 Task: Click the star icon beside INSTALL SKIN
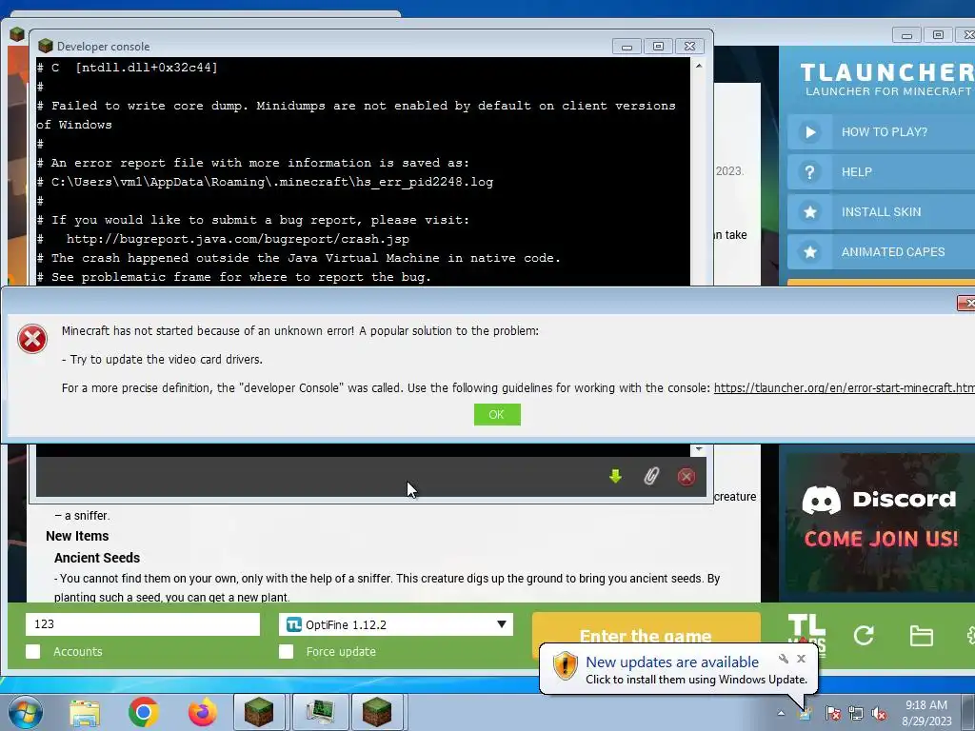pos(810,212)
